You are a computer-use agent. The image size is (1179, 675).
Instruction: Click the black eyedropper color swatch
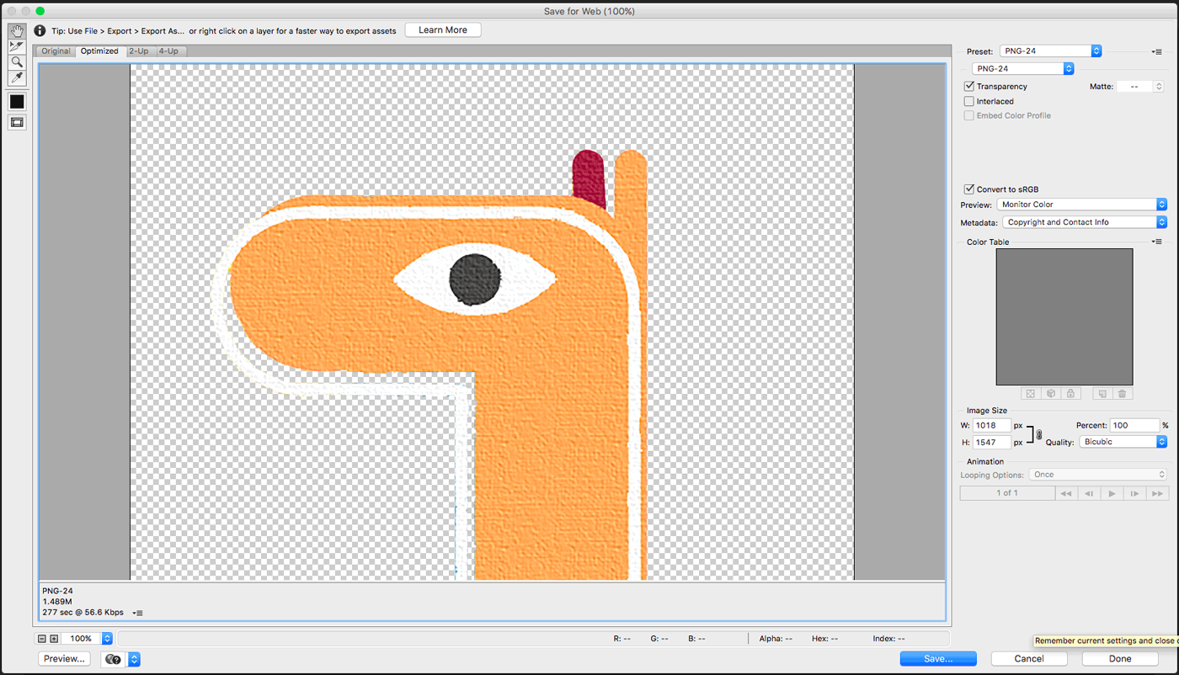(17, 102)
